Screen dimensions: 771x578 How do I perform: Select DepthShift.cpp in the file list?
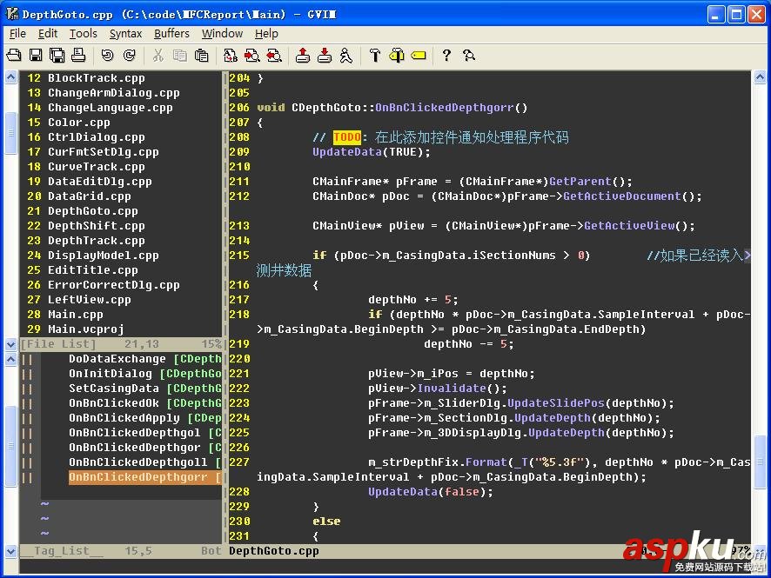tap(97, 225)
